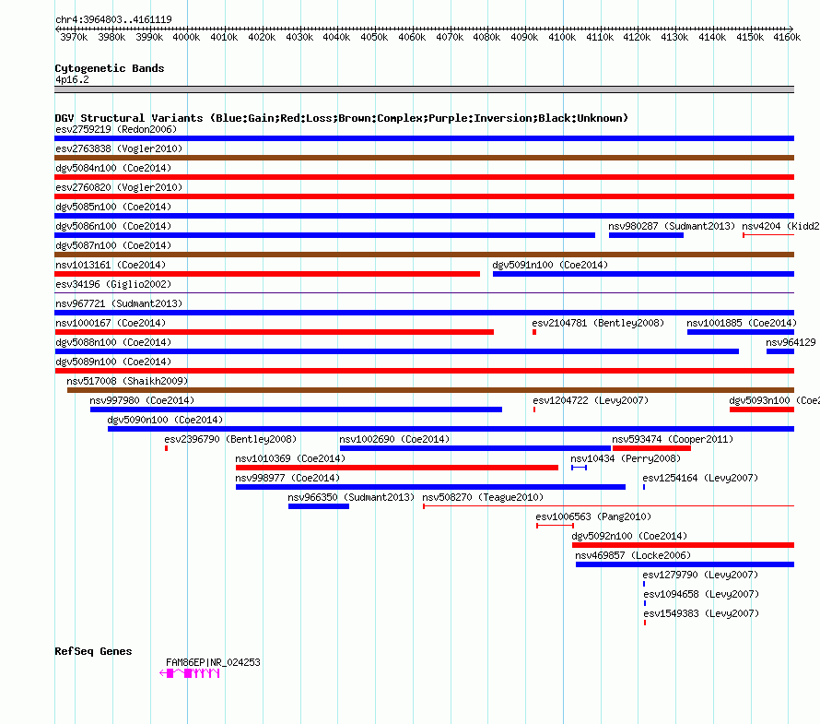
Task: Click dgv5090n100 (Coe2014) variant label
Action: coord(165,420)
